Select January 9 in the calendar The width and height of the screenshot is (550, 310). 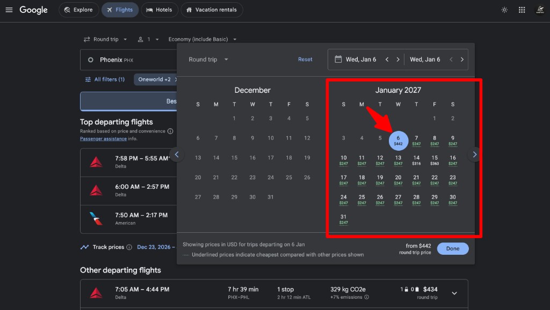tap(453, 141)
